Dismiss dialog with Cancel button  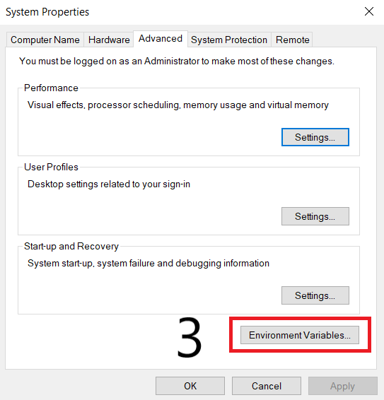pyautogui.click(x=267, y=386)
